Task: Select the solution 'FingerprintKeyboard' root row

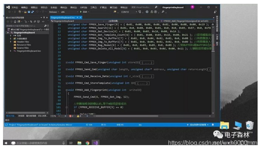Action: click(x=28, y=29)
